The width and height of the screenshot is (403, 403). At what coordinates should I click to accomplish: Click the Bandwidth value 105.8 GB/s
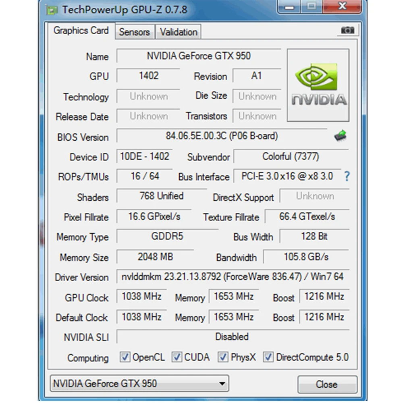[306, 256]
